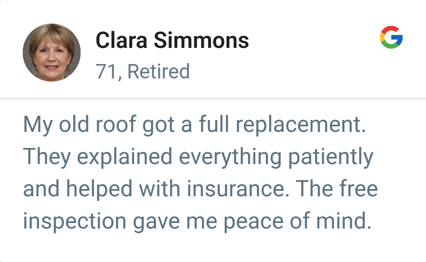Open Clara Simmons' profile photo
Image resolution: width=426 pixels, height=262 pixels.
(x=52, y=53)
